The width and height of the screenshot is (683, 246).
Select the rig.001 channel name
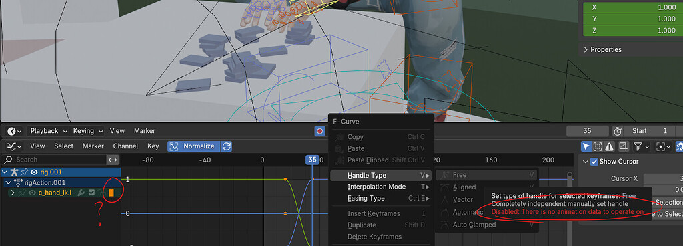click(x=51, y=172)
